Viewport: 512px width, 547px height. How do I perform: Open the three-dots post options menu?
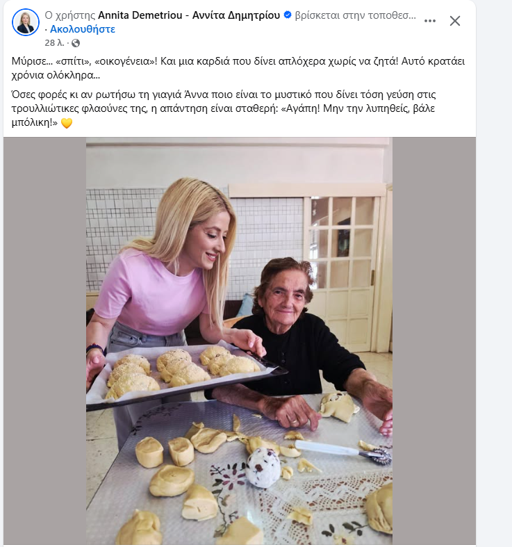[x=430, y=21]
